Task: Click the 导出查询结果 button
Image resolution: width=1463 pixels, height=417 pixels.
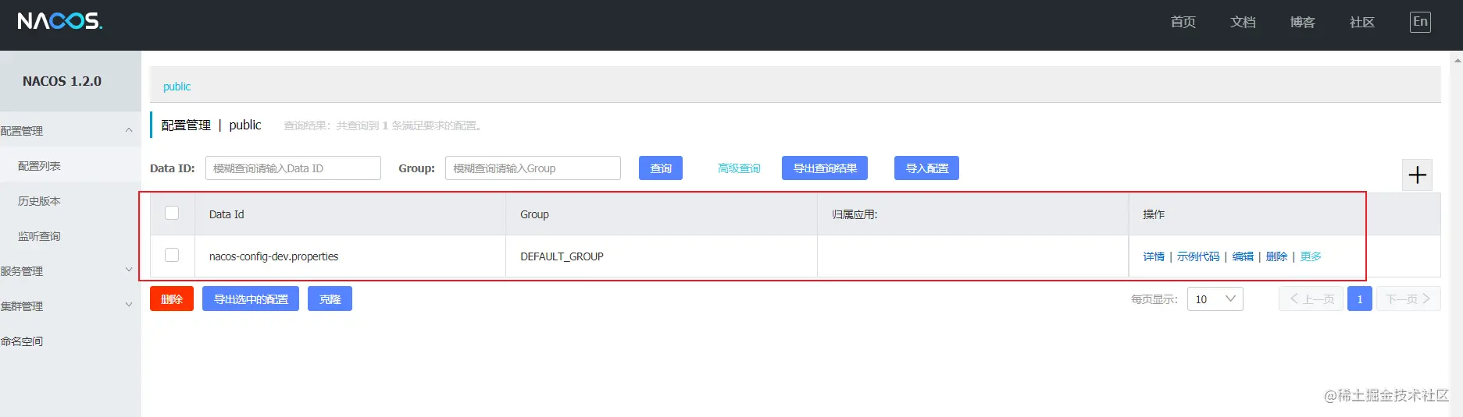Action: click(x=825, y=168)
